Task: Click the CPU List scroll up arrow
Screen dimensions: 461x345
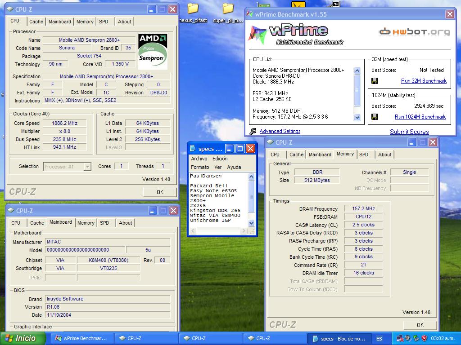Action: click(357, 71)
